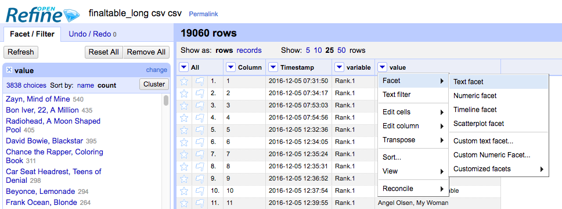Choose Sort... from the value menu

[x=413, y=157]
